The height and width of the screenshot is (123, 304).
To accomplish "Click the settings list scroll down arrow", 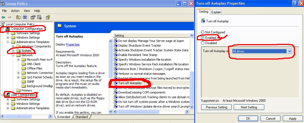I will (x=192, y=107).
